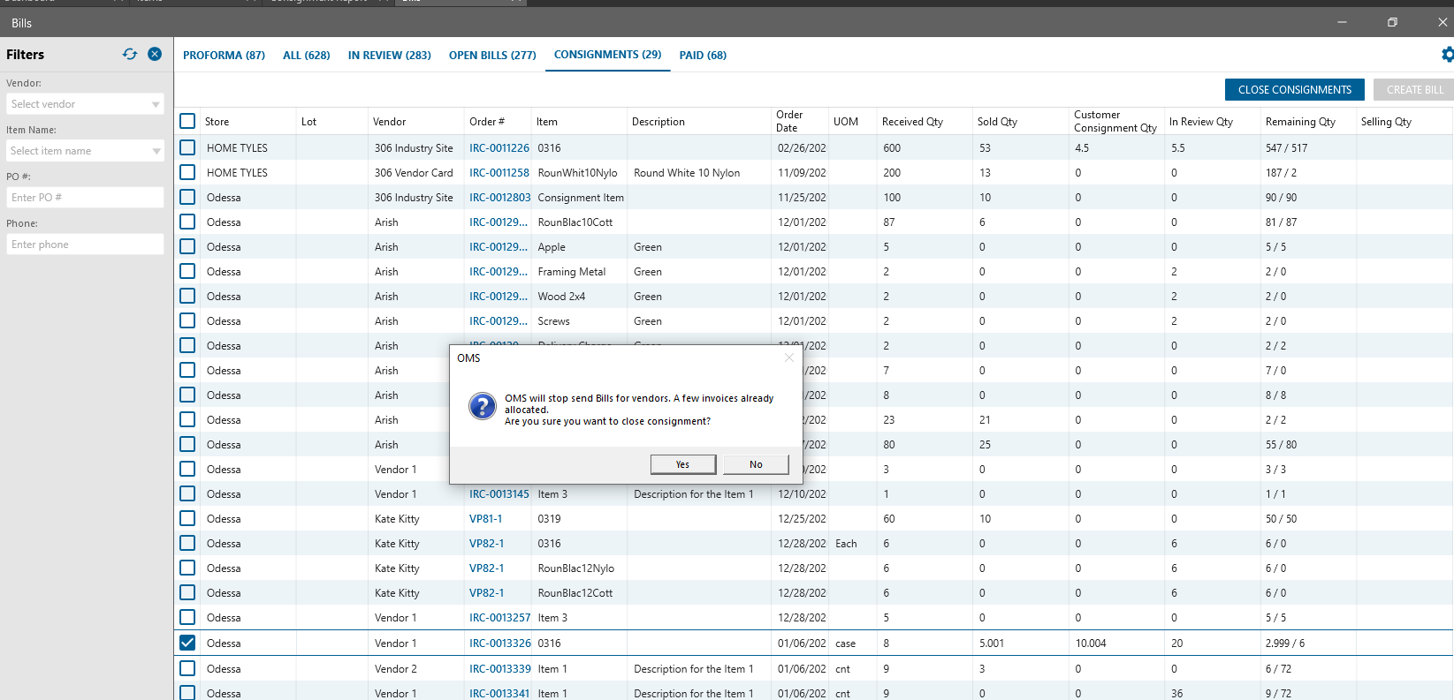
Task: Minimize the Bills window
Action: (x=1342, y=22)
